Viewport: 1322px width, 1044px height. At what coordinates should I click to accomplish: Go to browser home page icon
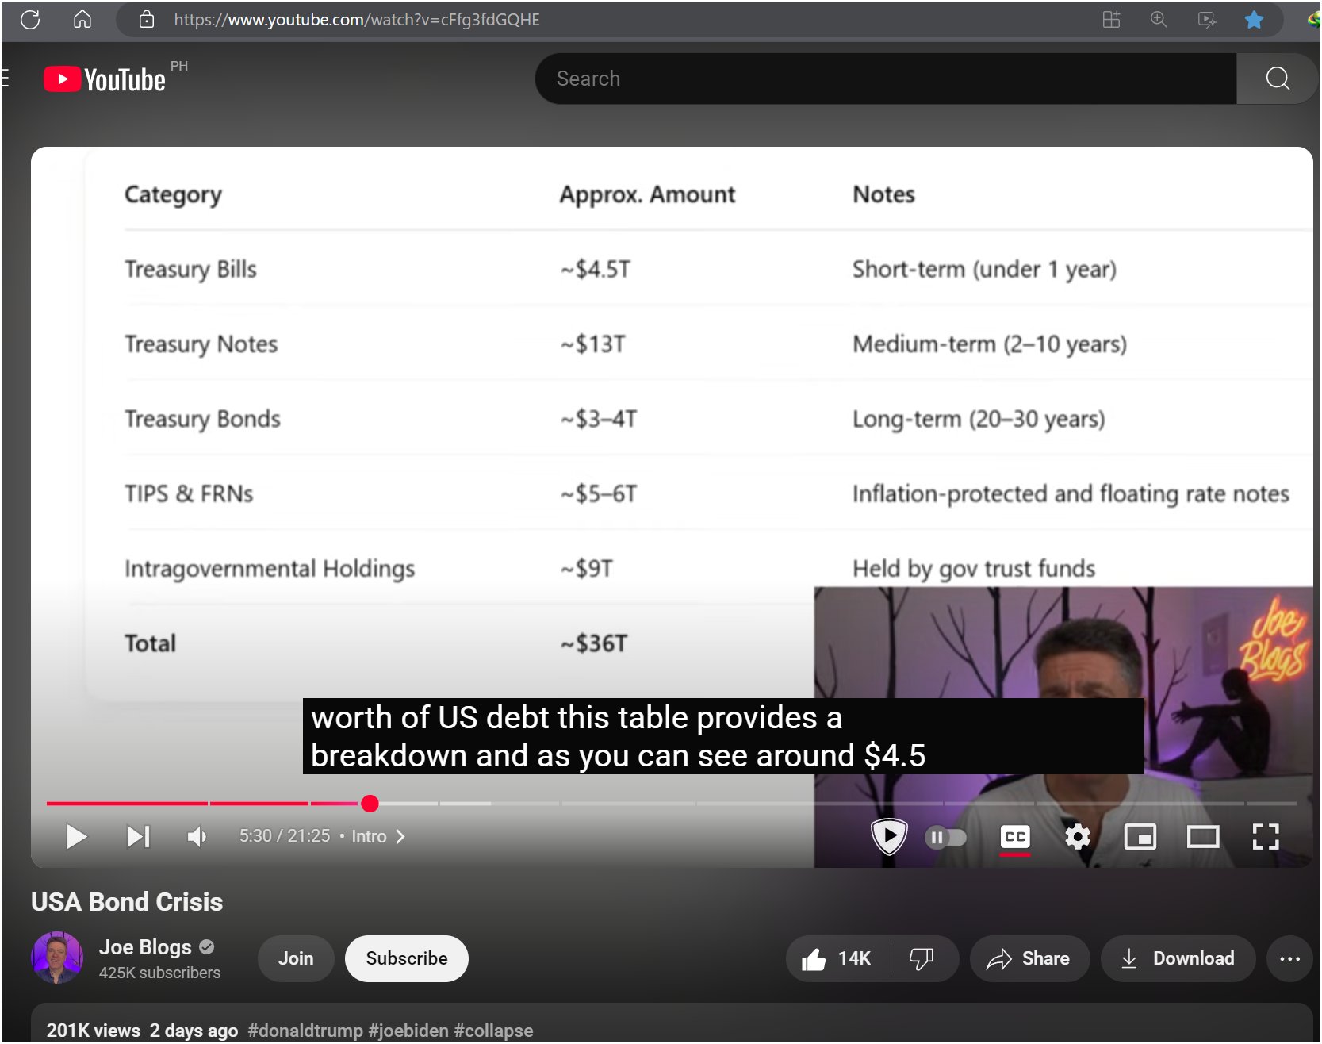pos(82,20)
